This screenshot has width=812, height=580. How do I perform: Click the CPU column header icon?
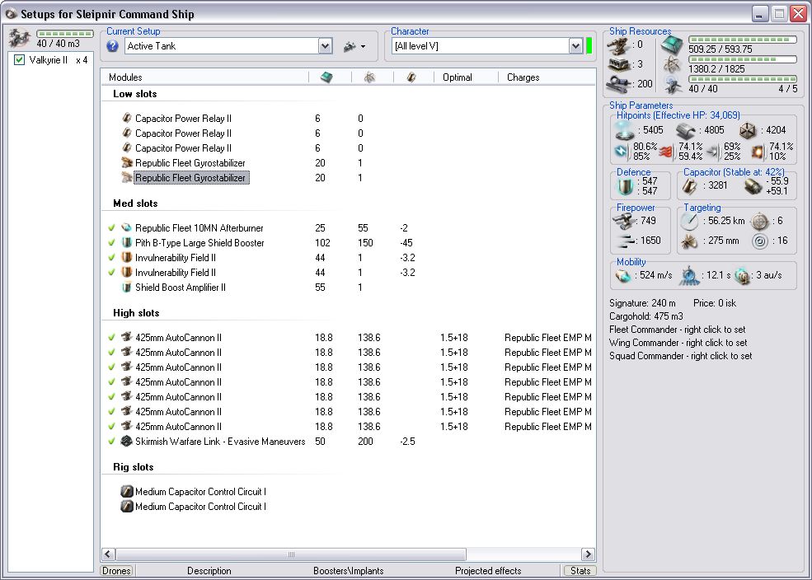pyautogui.click(x=326, y=77)
